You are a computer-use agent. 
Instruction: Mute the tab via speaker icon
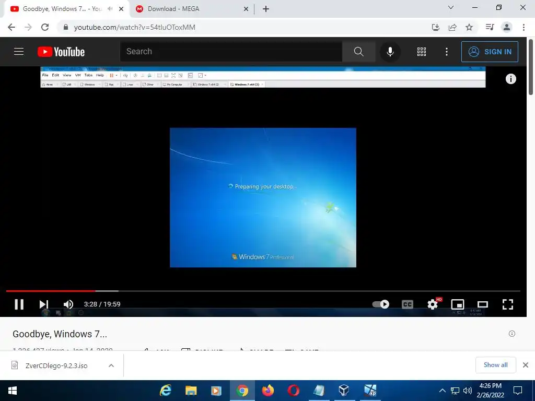click(x=110, y=9)
